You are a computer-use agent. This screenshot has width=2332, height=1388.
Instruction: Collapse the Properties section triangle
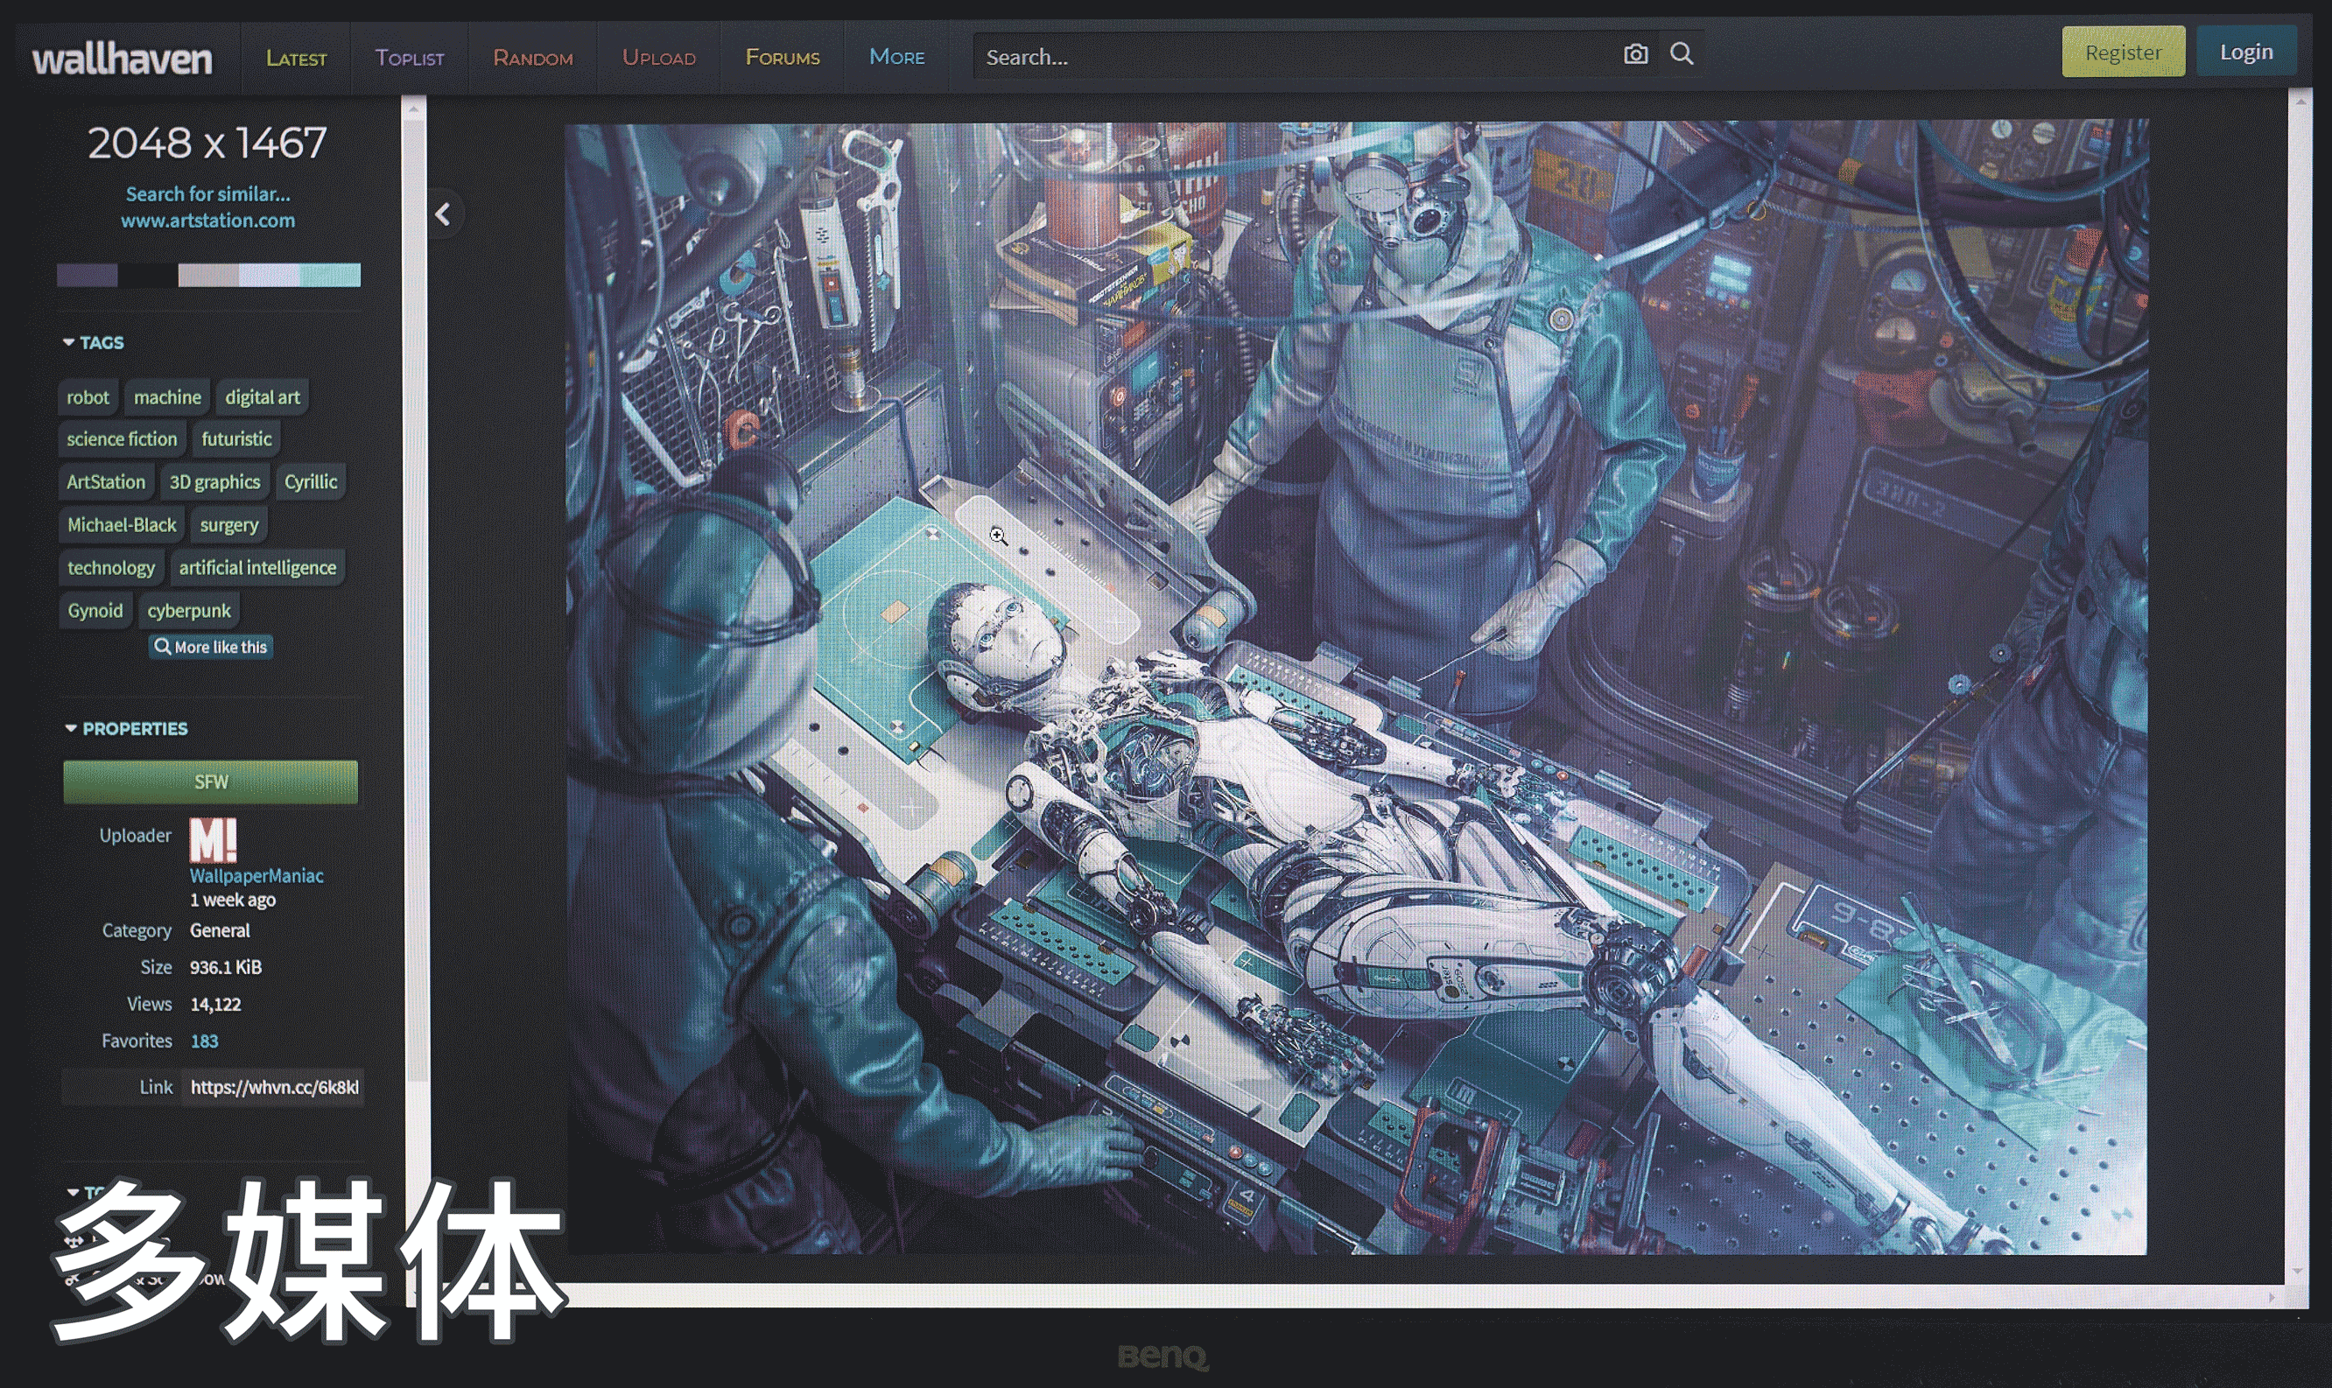71,729
